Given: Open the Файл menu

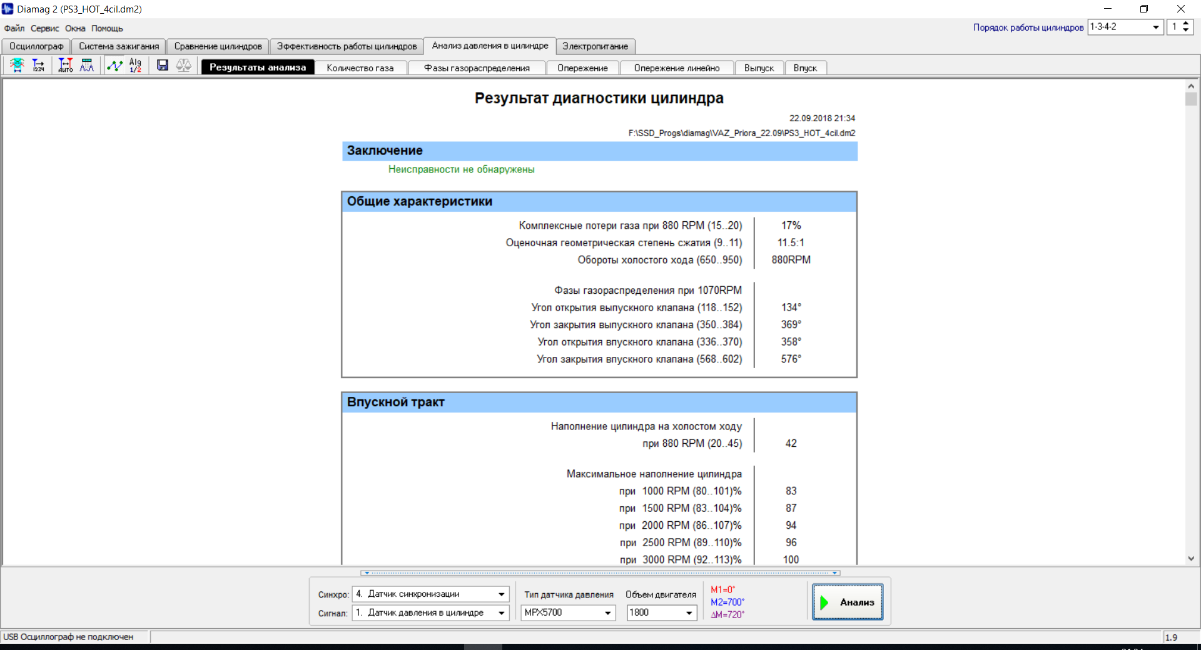Looking at the screenshot, I should [x=14, y=28].
